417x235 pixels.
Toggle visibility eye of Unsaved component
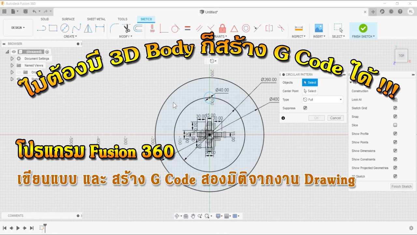point(14,52)
